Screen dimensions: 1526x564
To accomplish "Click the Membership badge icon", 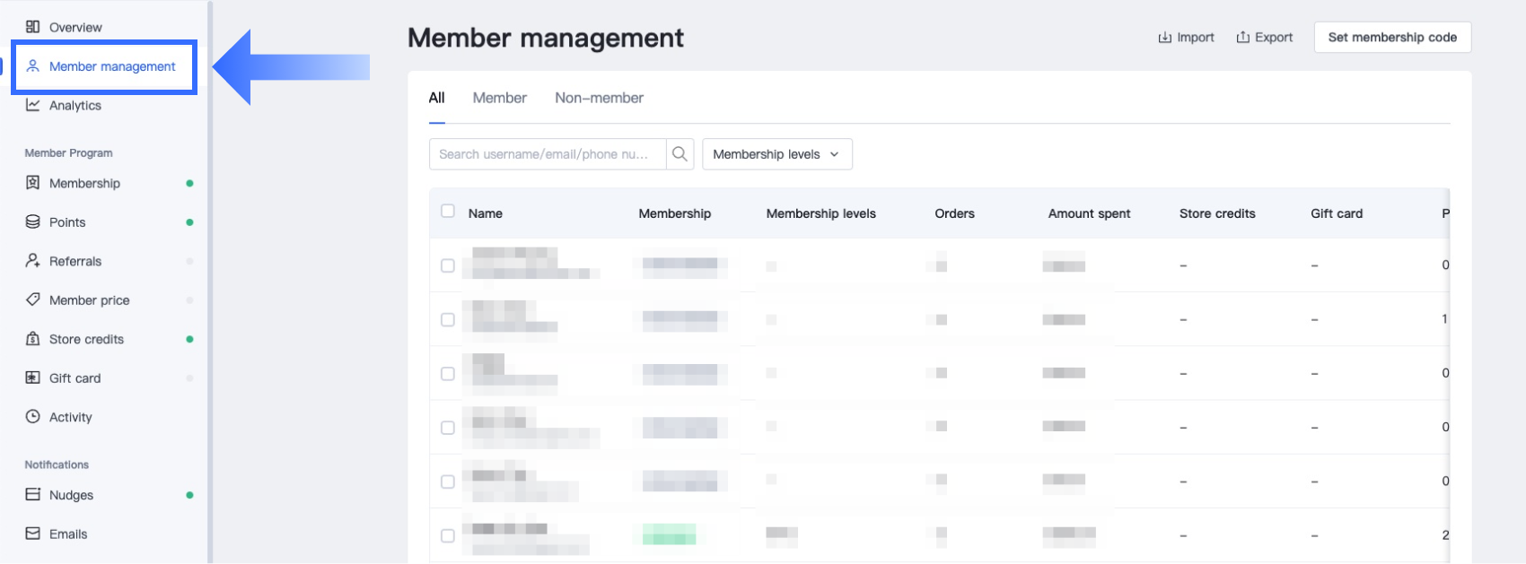I will (33, 183).
